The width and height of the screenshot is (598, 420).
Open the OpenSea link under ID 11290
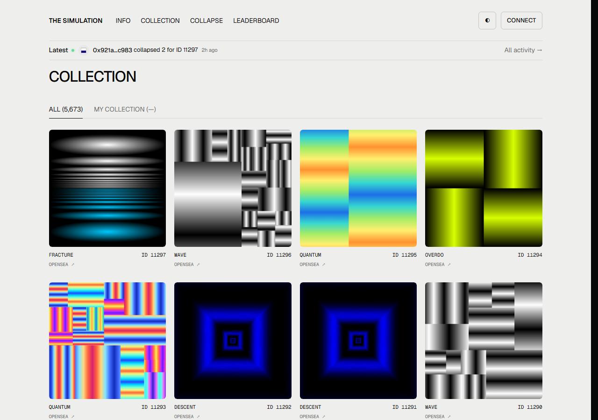click(x=438, y=417)
